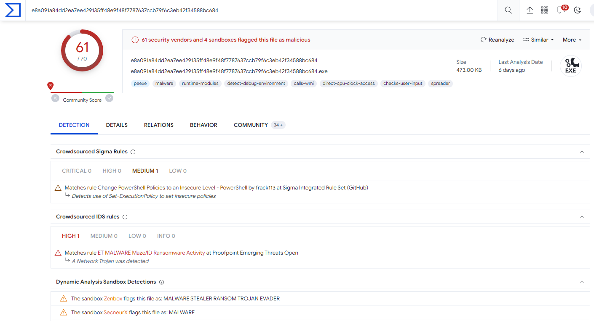
Task: Switch to the COMMUNITY tab
Action: tap(251, 125)
